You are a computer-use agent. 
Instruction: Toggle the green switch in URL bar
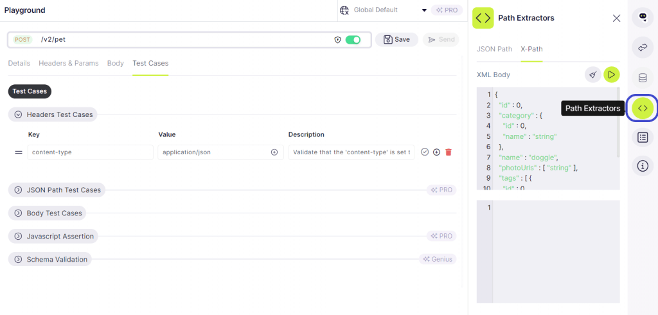353,40
